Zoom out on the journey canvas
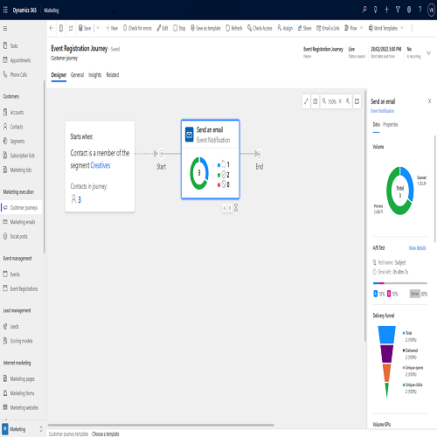The height and width of the screenshot is (437, 437). tap(324, 101)
